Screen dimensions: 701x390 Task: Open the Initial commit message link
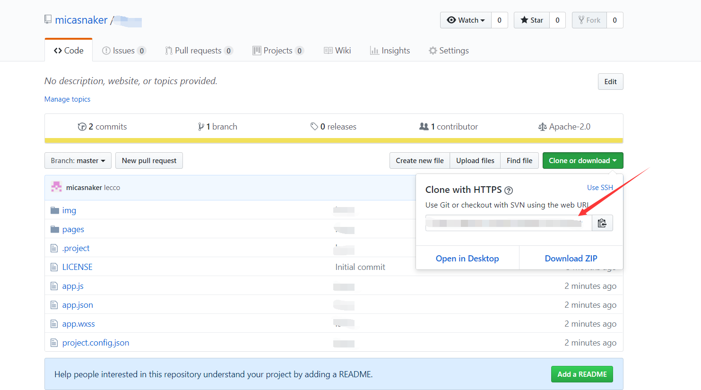(x=360, y=267)
